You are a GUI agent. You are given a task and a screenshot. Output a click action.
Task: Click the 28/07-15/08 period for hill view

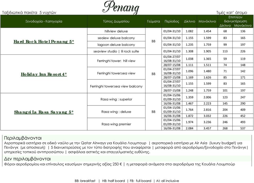click(172, 65)
